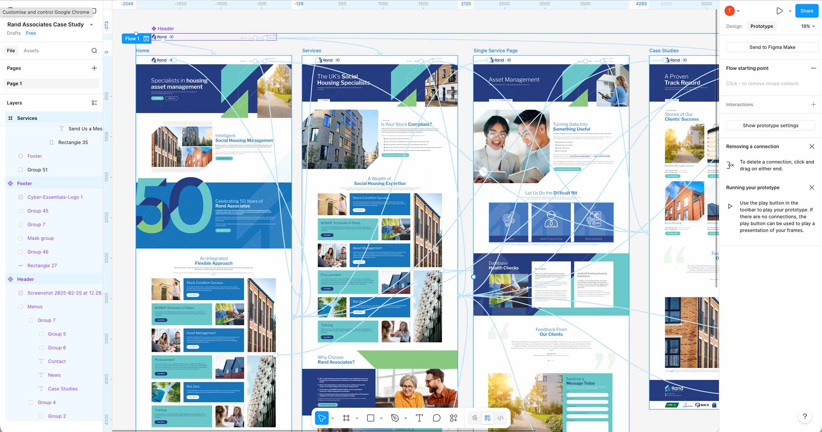Select the Single Service Page frame title
This screenshot has width=822, height=432.
tap(495, 51)
